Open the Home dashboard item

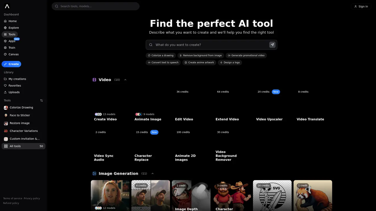click(x=10, y=21)
